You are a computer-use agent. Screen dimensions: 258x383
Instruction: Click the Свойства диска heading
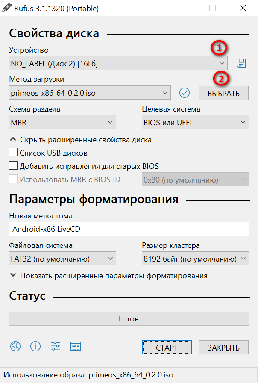coord(54,33)
